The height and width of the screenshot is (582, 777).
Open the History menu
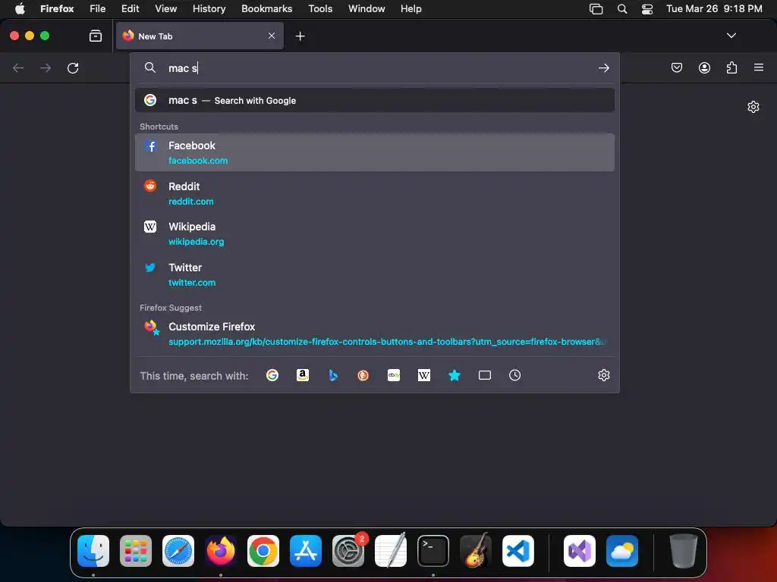point(209,8)
